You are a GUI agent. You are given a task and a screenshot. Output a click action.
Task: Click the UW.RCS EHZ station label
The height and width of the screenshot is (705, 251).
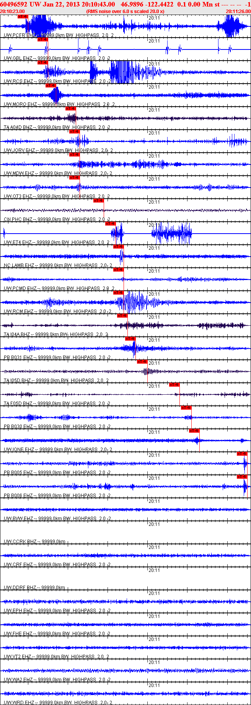click(x=18, y=81)
